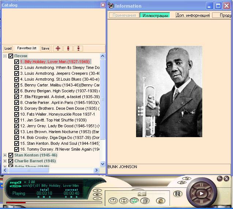Click the Favorites.lst playlist name field

[27, 48]
